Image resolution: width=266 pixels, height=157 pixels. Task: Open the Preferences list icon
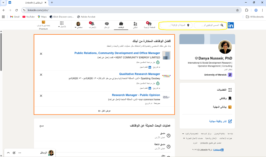(230, 90)
